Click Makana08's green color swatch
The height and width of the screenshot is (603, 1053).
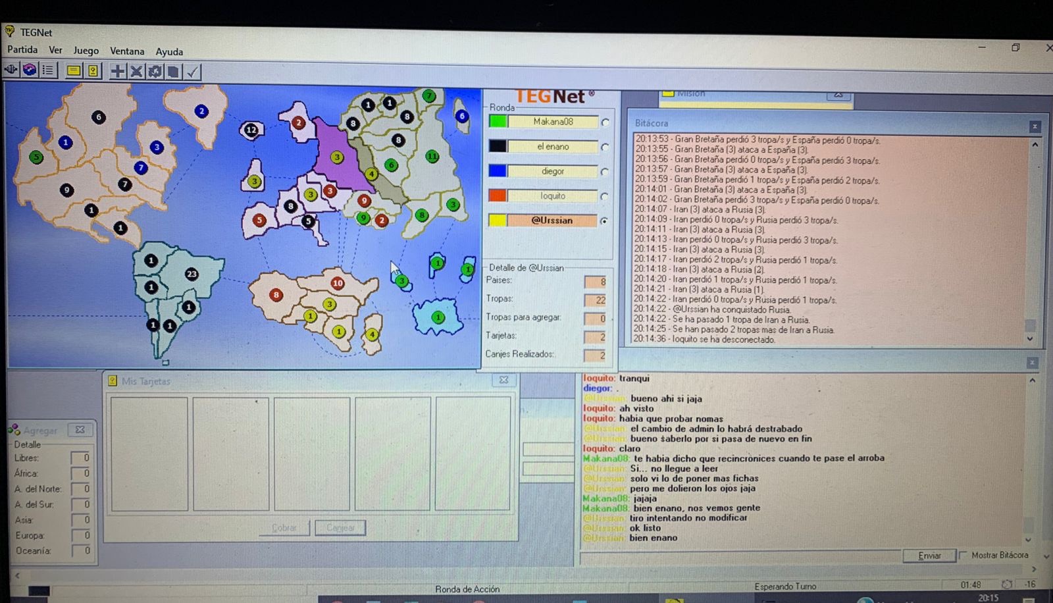point(498,121)
